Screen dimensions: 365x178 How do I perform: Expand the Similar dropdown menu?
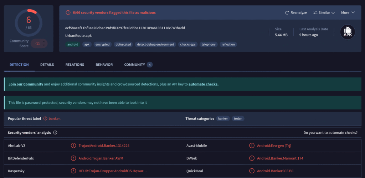tap(324, 12)
